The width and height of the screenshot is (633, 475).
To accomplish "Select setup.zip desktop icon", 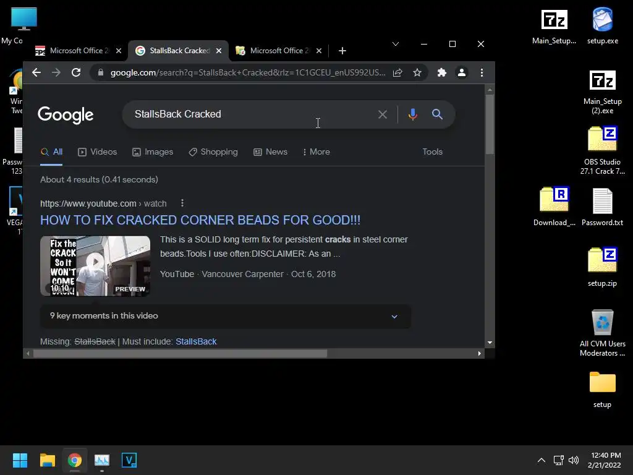I will tap(602, 267).
